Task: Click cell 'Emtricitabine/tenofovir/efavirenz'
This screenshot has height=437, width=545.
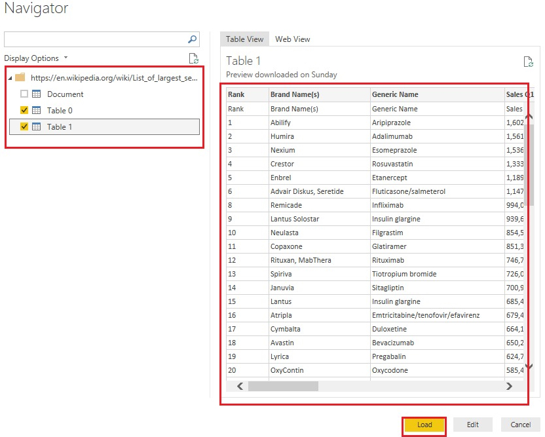Action: tap(438, 315)
